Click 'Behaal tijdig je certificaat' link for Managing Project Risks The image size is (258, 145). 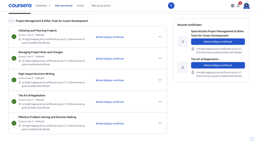click(110, 59)
